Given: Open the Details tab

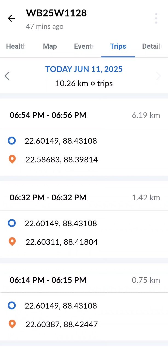Looking at the screenshot, I should (x=152, y=46).
